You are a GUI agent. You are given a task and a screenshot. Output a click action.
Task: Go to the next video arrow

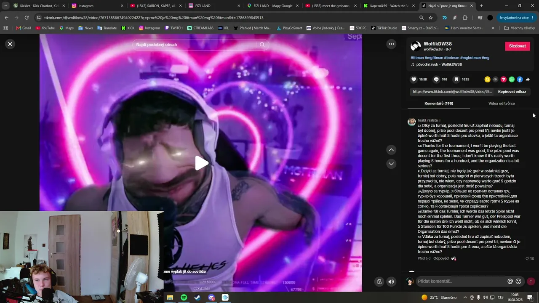(391, 164)
